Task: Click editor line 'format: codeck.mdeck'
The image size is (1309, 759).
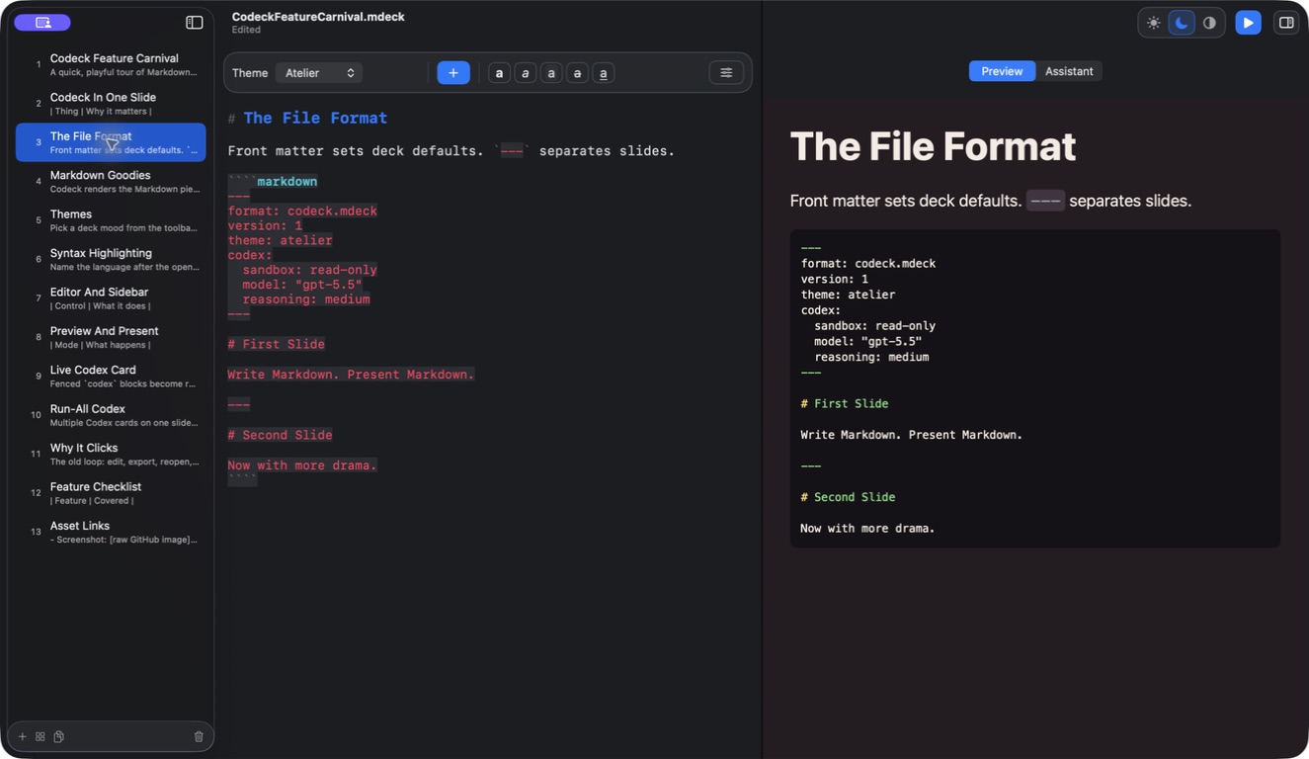Action: pos(302,211)
